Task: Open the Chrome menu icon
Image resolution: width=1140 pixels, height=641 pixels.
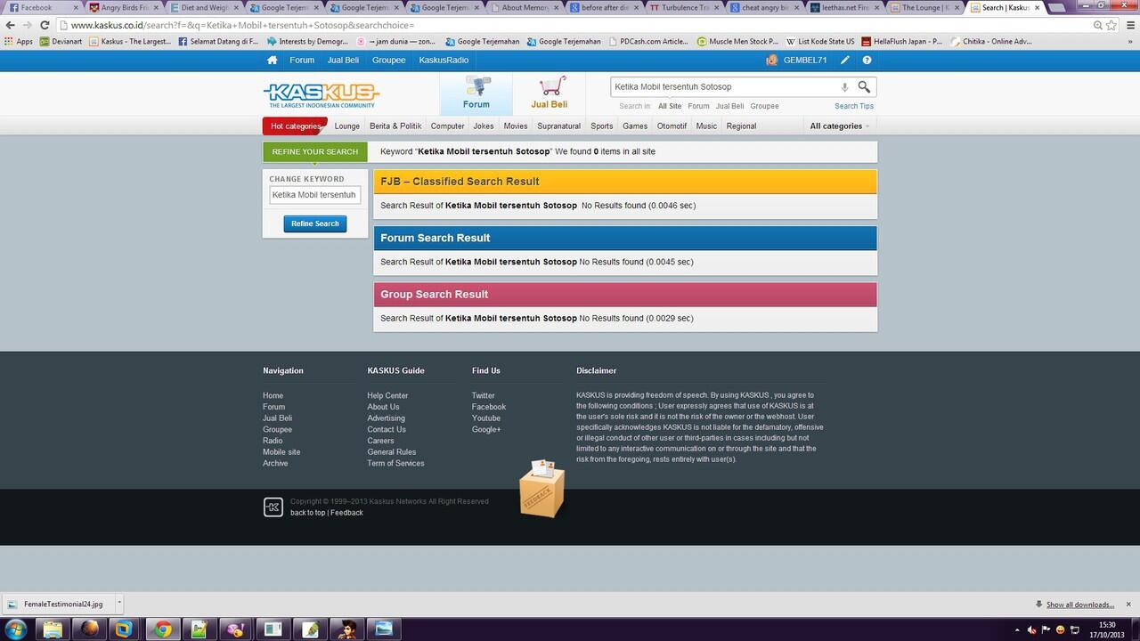Action: pyautogui.click(x=1128, y=25)
